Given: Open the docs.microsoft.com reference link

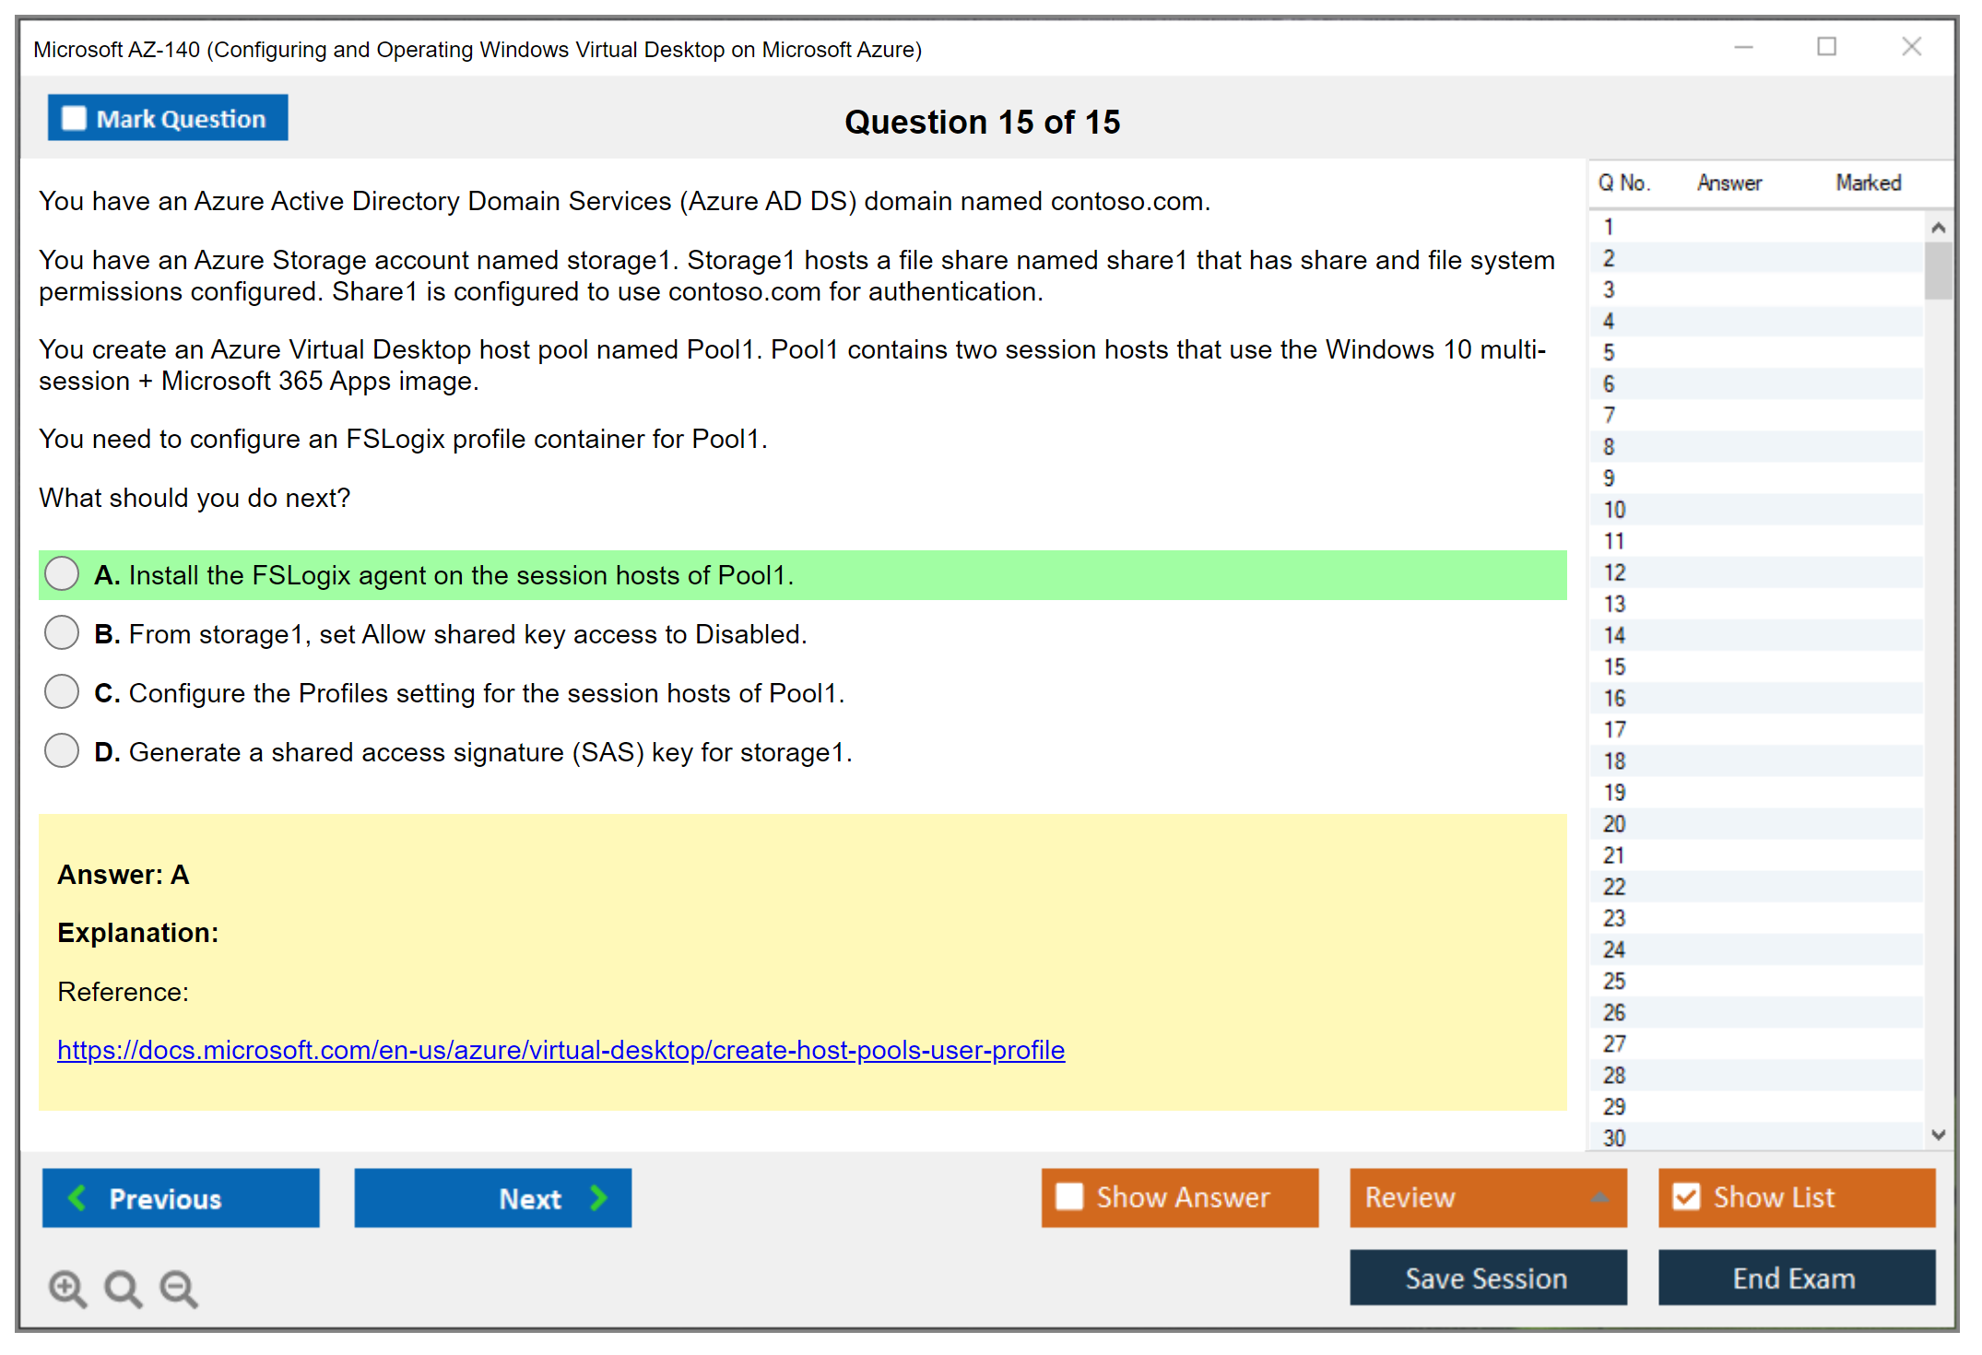Looking at the screenshot, I should point(560,1050).
